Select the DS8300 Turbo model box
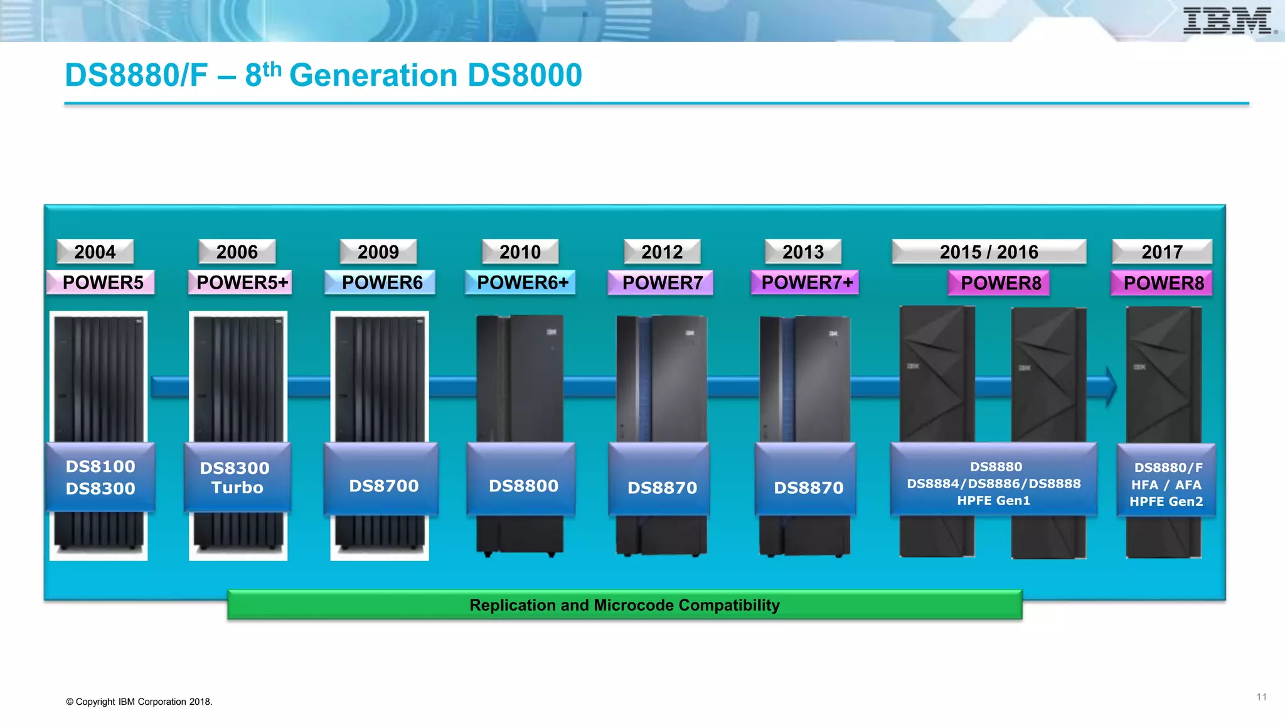 (x=237, y=477)
